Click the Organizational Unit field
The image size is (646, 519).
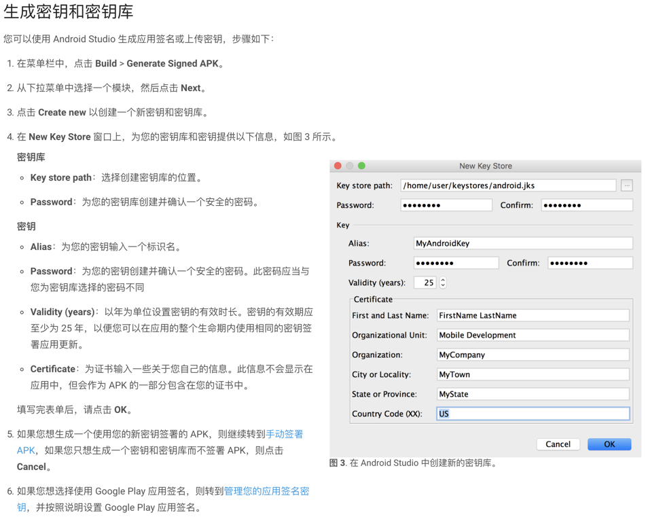point(533,335)
